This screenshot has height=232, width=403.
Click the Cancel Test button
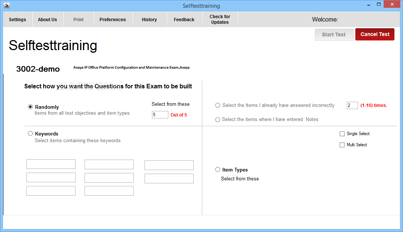[x=375, y=34]
